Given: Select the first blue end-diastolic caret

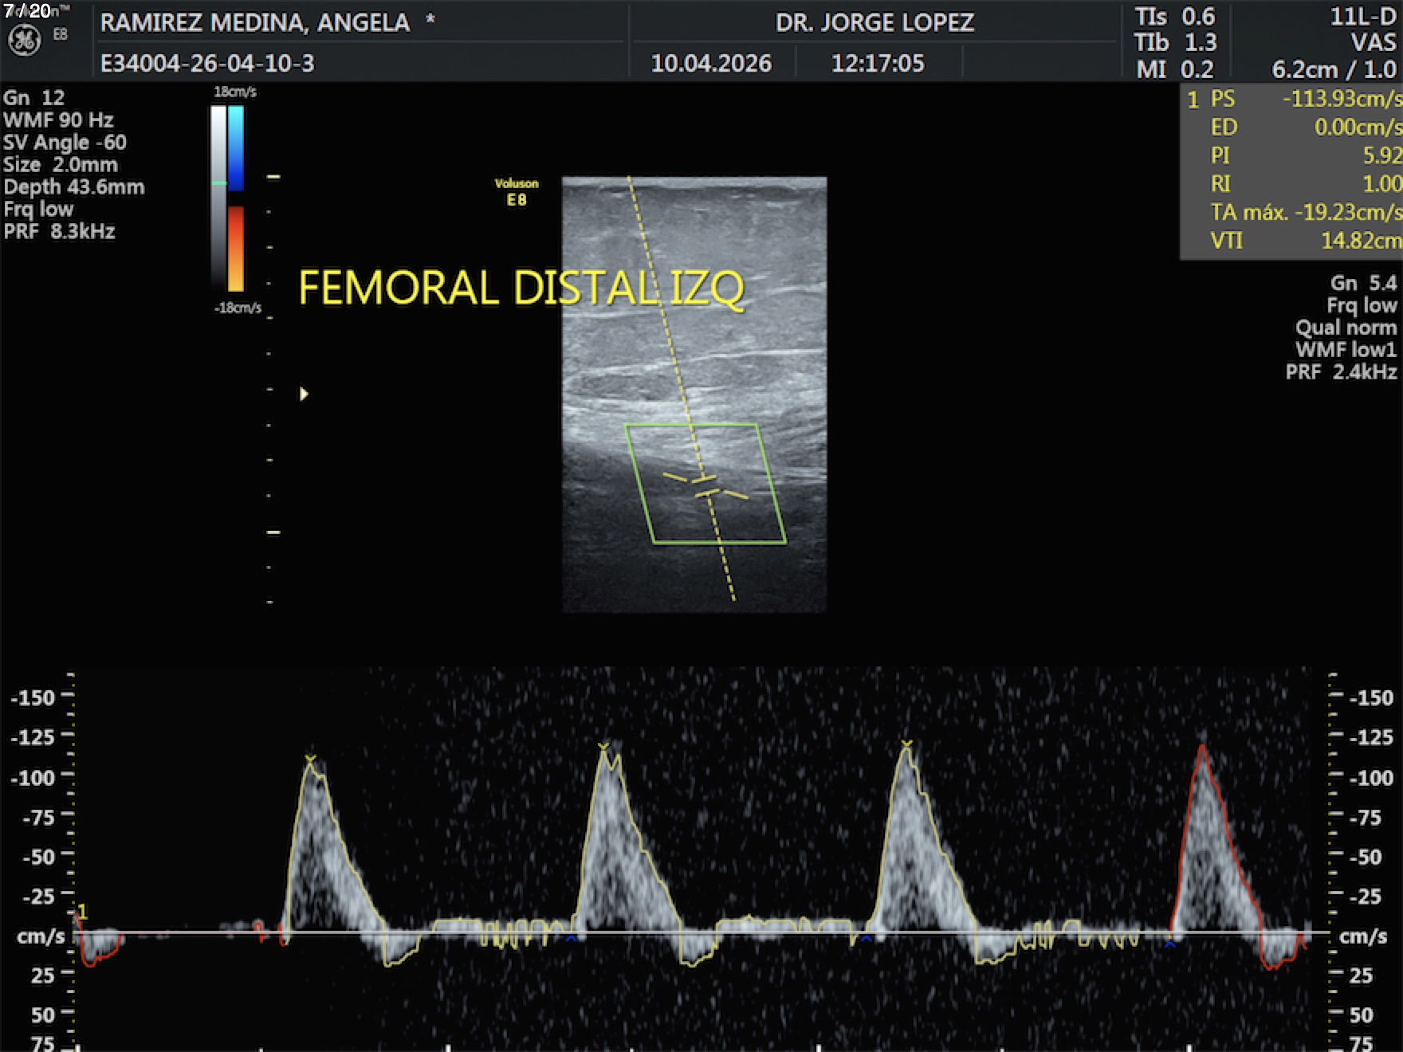Looking at the screenshot, I should (571, 940).
